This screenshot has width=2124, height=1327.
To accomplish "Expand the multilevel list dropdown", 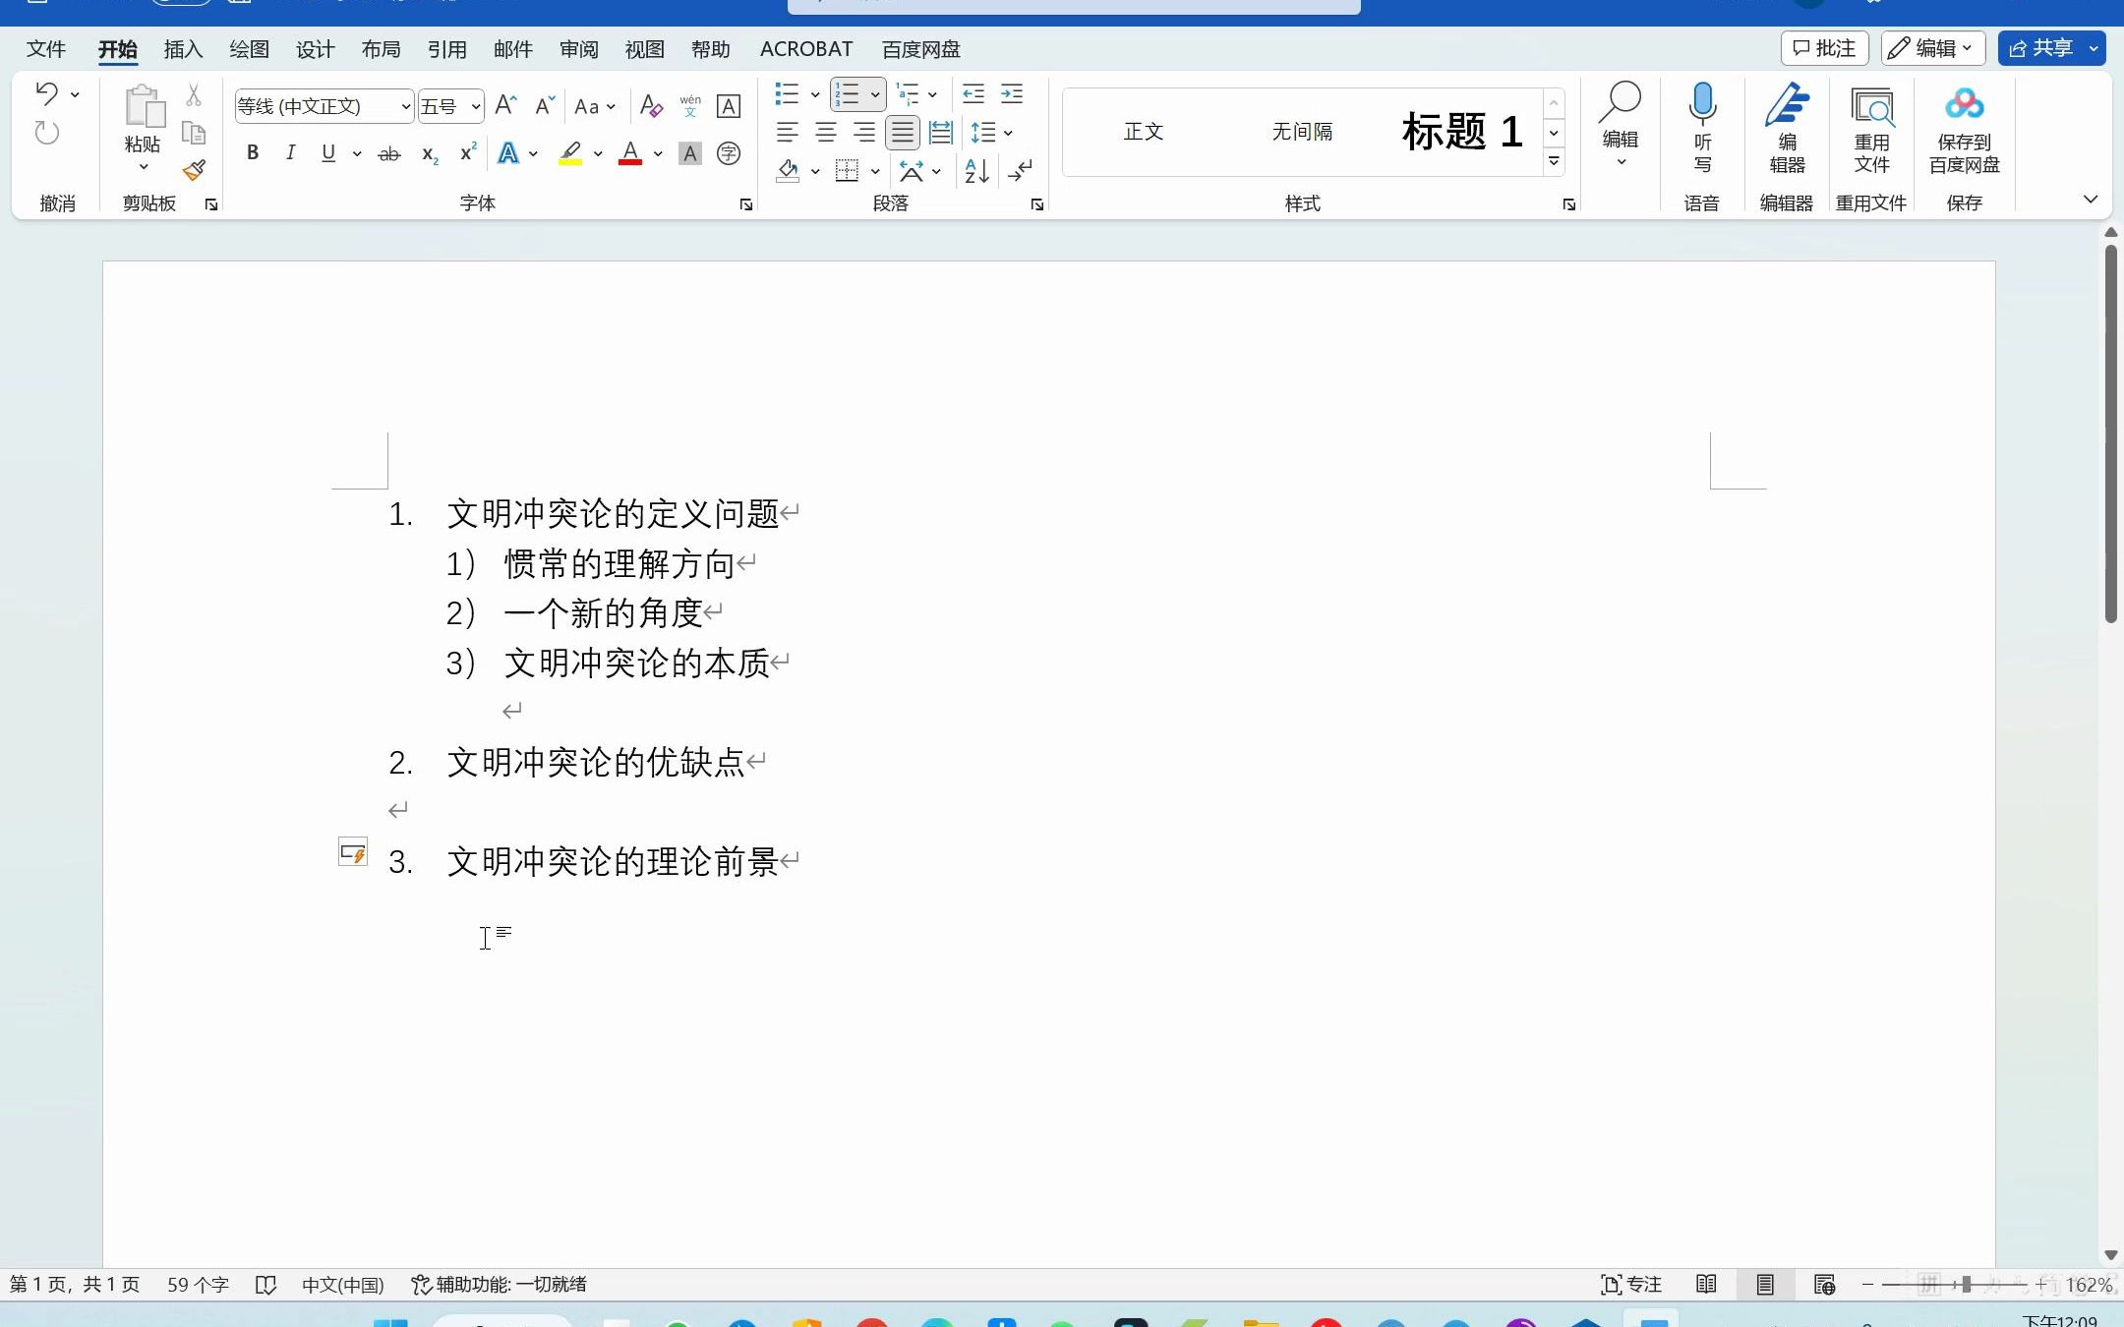I will [932, 94].
